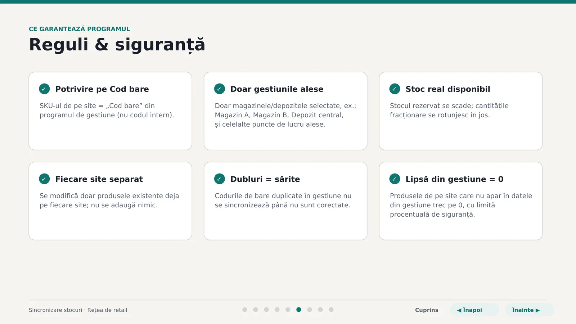
Task: Click the checkmark icon beside Doar gestiunile alese
Action: point(220,89)
